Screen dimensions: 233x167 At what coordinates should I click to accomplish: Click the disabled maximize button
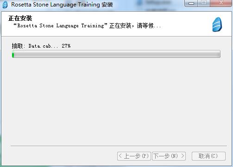(204, 3)
